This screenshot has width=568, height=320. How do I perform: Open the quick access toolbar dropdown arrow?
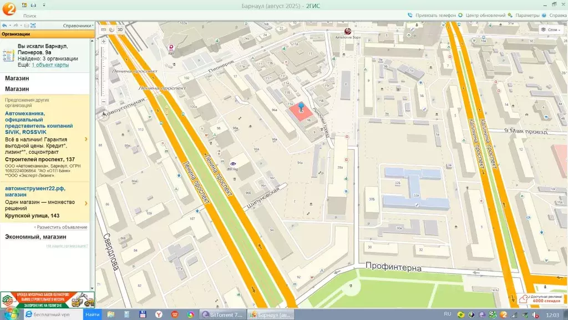tap(44, 4)
